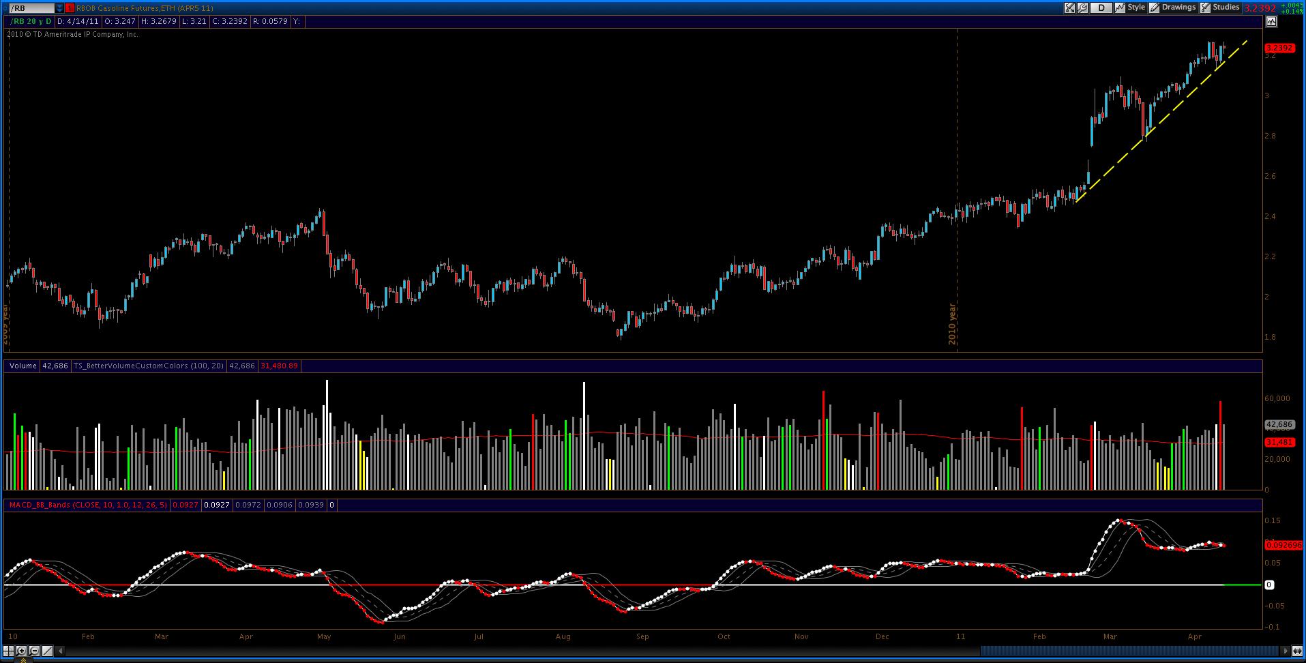This screenshot has height=663, width=1306.
Task: Open the Style menu
Action: coord(1130,8)
